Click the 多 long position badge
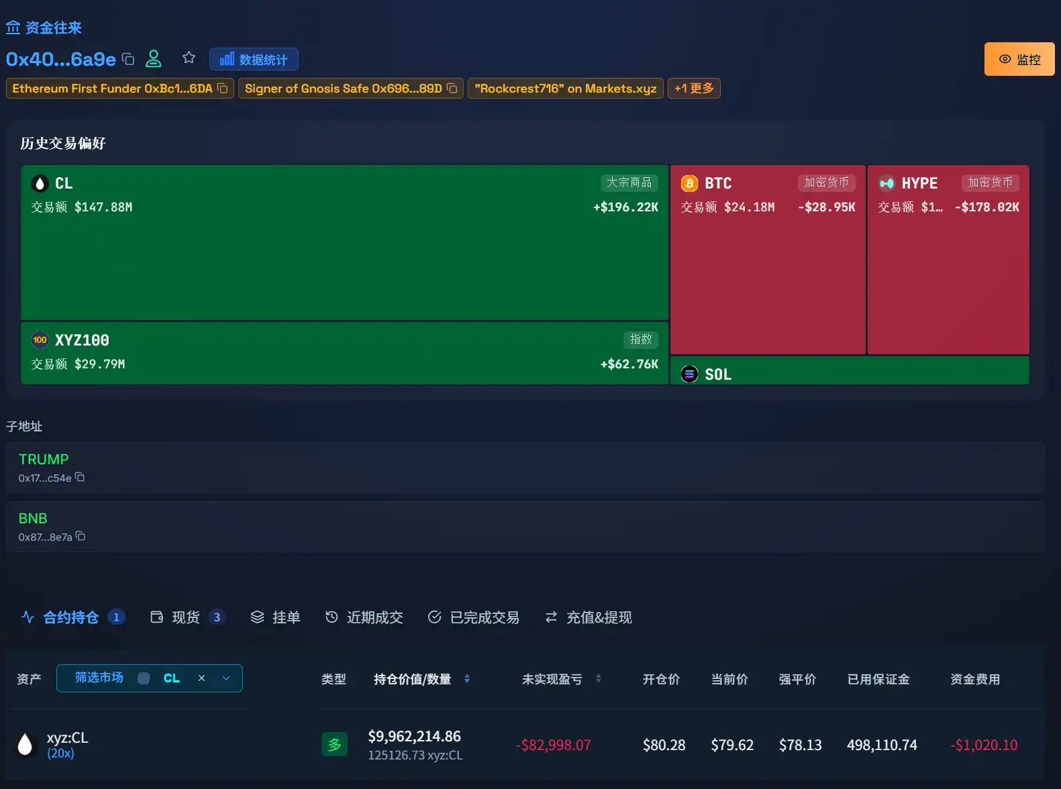This screenshot has height=789, width=1061. tap(334, 744)
